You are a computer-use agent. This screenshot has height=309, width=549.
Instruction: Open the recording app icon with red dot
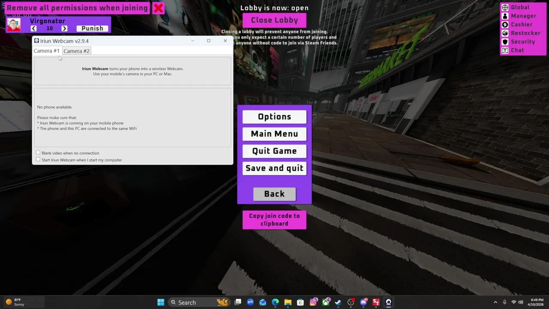pos(351,302)
